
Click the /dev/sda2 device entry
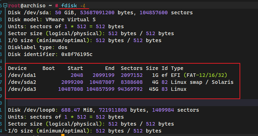pyautogui.click(x=22, y=82)
